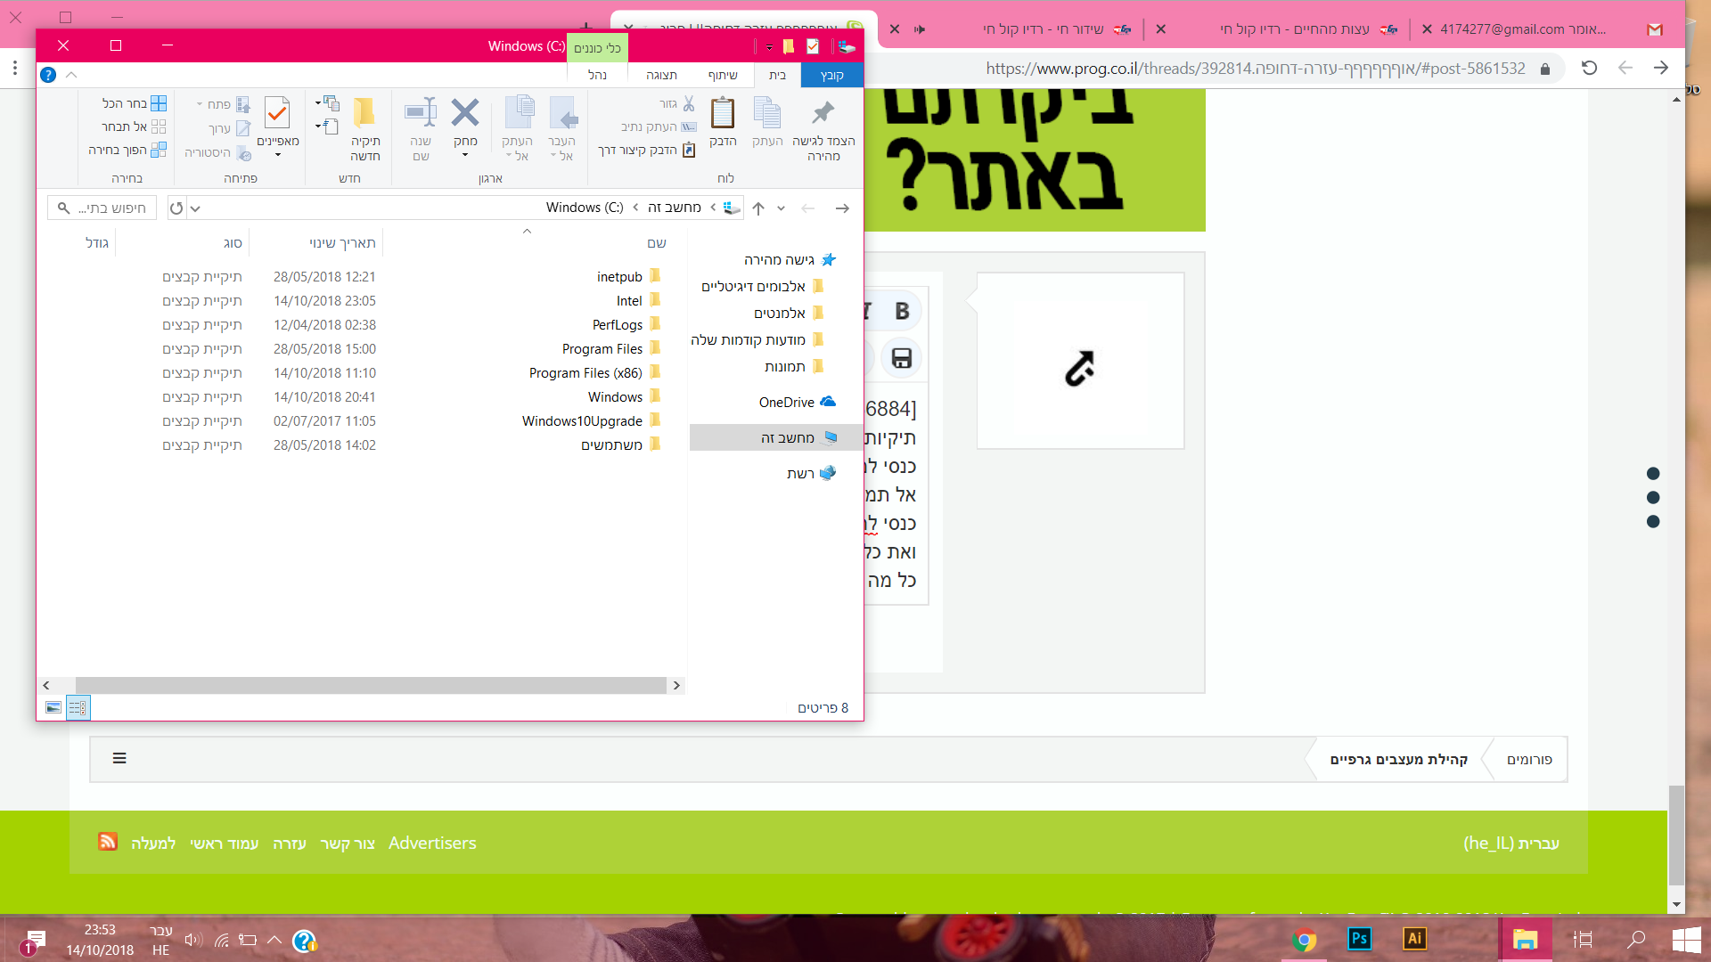This screenshot has width=1711, height=962.
Task: Click the Pin to Quick access icon
Action: (823, 114)
